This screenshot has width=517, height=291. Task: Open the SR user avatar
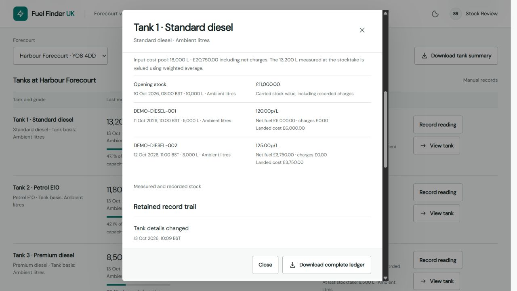(x=456, y=14)
